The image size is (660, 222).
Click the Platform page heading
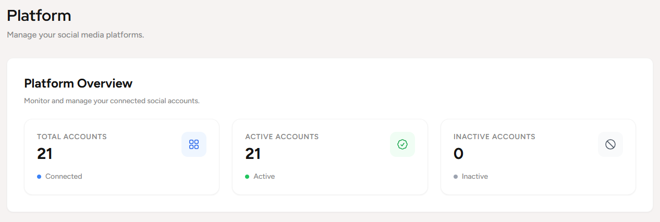pos(39,16)
